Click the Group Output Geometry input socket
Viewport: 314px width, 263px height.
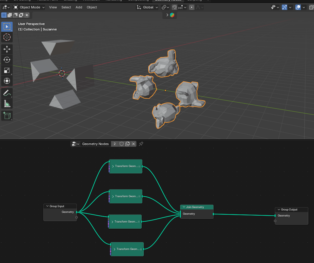pos(275,216)
